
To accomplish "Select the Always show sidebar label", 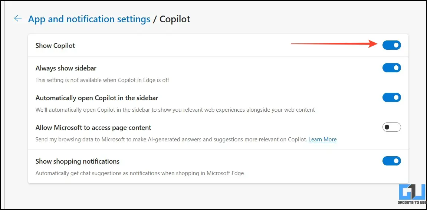I will (66, 68).
